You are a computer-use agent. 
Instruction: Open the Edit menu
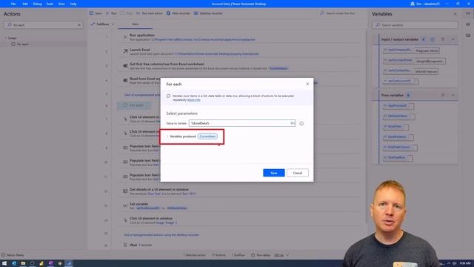click(25, 4)
